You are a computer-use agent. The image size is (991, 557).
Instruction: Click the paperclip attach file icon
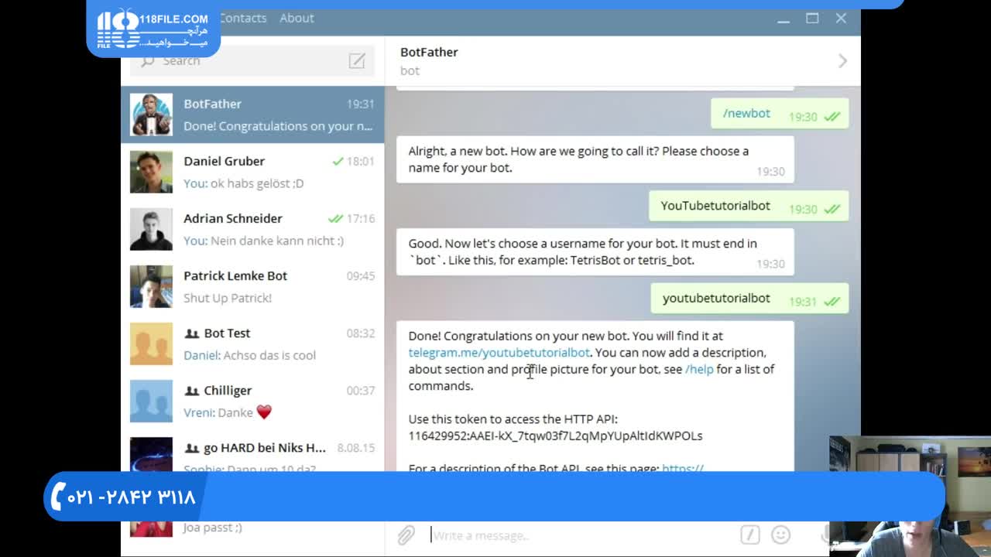[406, 535]
